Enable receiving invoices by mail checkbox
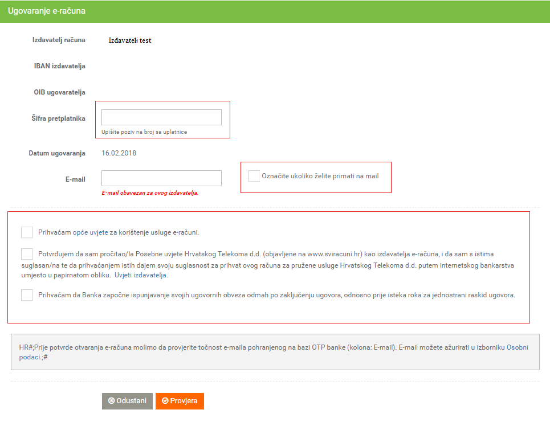The height and width of the screenshot is (426, 550). point(254,175)
